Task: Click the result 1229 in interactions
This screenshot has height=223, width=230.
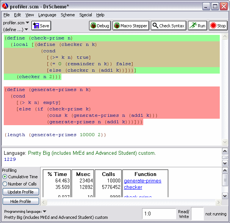Action: (x=10, y=159)
